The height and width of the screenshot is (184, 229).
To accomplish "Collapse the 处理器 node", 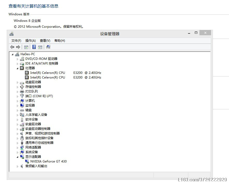I will (x=17, y=68).
